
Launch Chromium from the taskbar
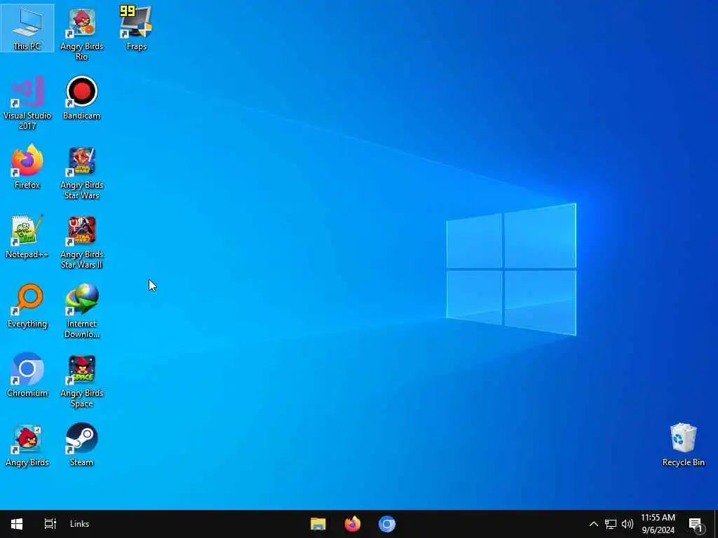pos(387,524)
